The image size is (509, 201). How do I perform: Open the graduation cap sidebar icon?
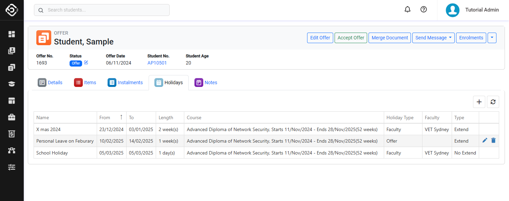(x=12, y=84)
